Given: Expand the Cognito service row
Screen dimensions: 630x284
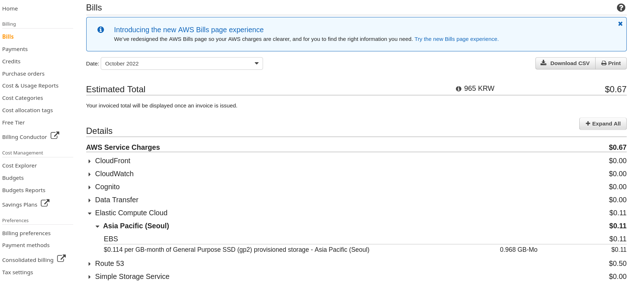Looking at the screenshot, I should coord(89,187).
